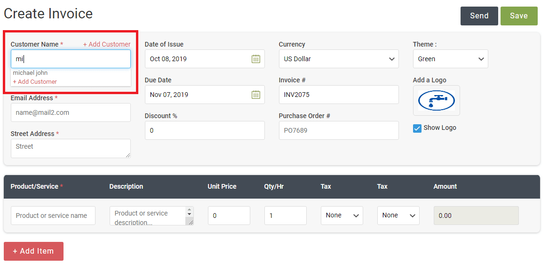Image resolution: width=549 pixels, height=264 pixels.
Task: Select michael john from suggestions
Action: pos(30,73)
